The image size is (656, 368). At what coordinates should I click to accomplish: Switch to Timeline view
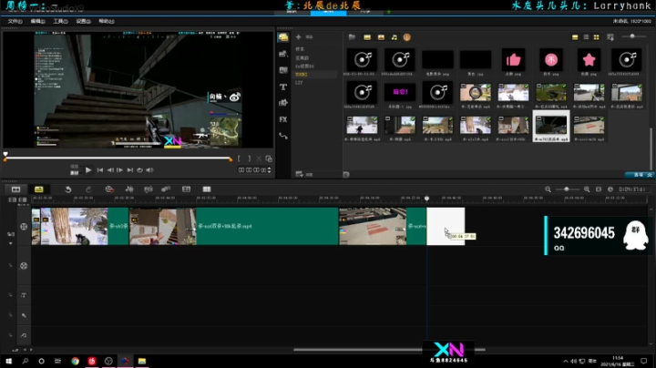(39, 189)
